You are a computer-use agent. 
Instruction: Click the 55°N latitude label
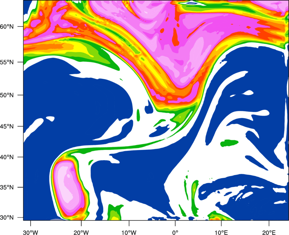(7, 62)
